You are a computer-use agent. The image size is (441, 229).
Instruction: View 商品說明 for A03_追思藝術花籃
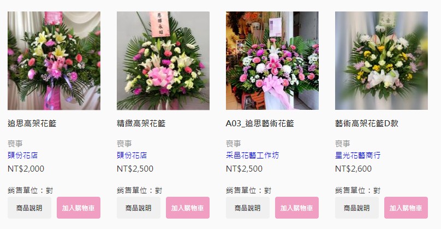(x=248, y=208)
